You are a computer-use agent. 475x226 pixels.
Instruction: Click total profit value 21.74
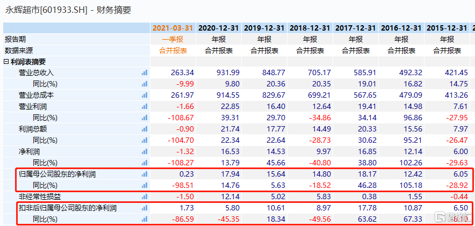tap(230, 129)
